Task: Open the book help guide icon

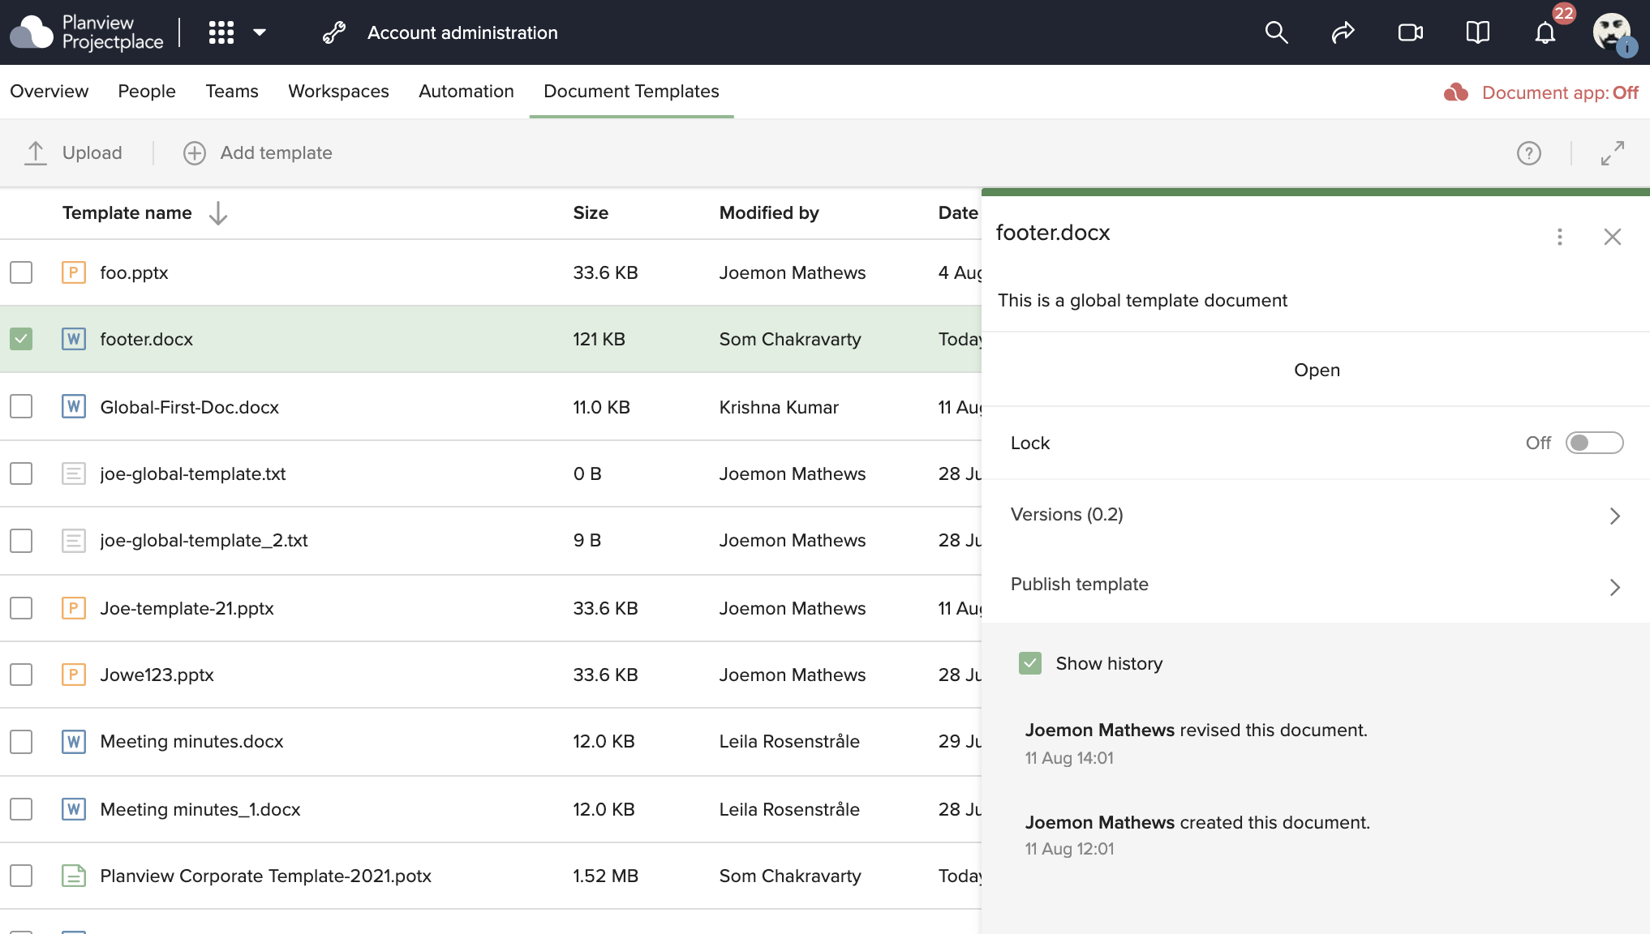Action: tap(1478, 32)
